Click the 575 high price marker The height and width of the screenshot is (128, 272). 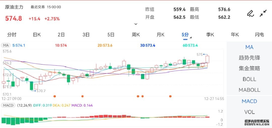coord(199,54)
